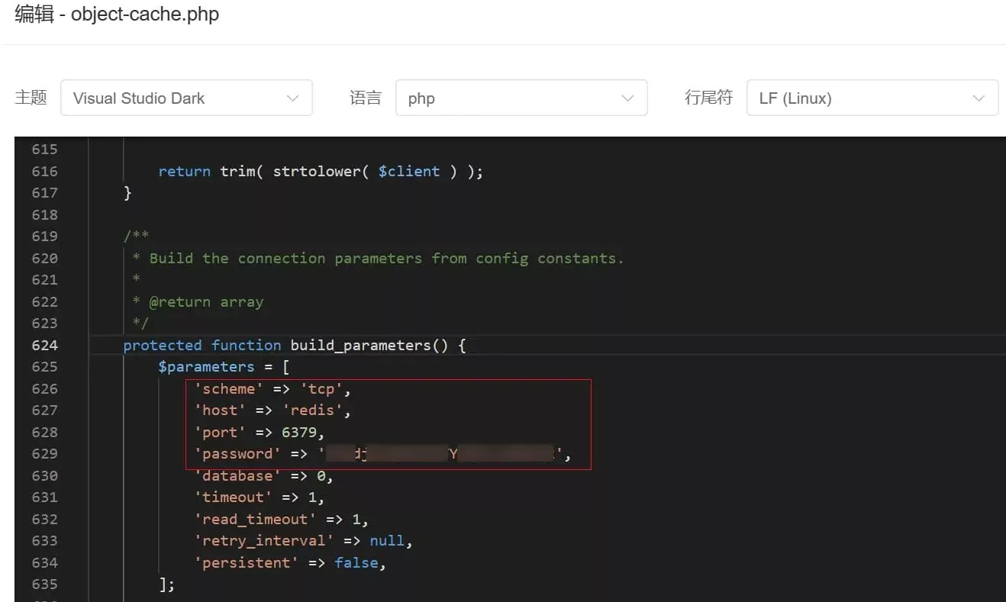Click the build_parameters function name
Screen dimensions: 1006x602
359,345
